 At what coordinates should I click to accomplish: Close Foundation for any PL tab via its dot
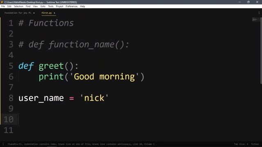point(34,13)
